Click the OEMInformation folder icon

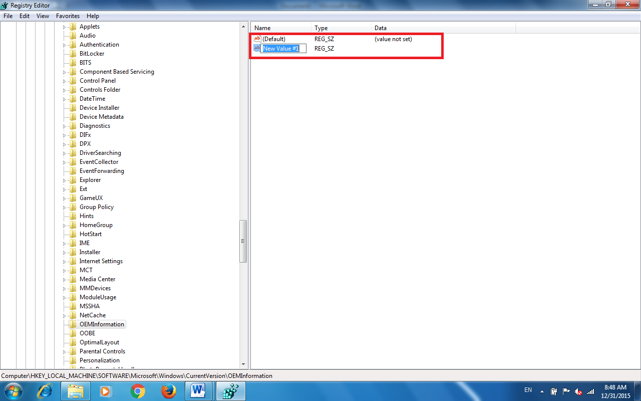[x=73, y=324]
